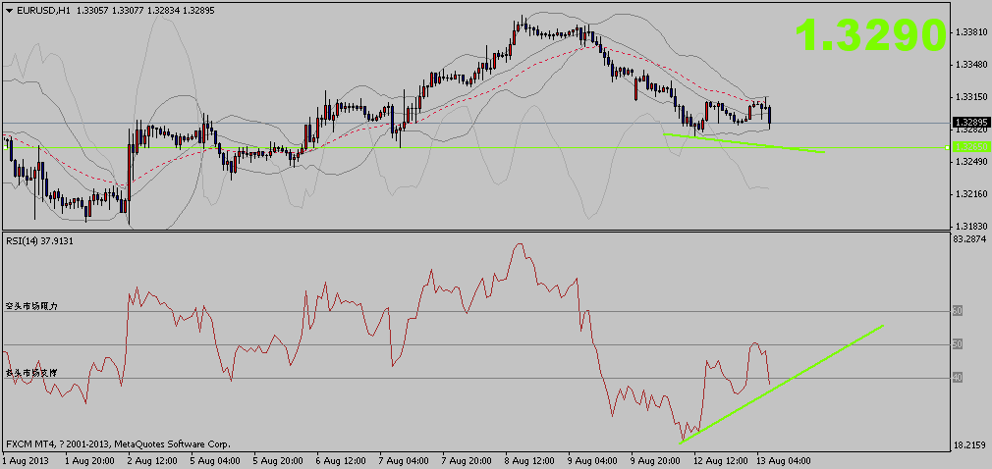Click the 1.32490 price axis value

click(971, 162)
